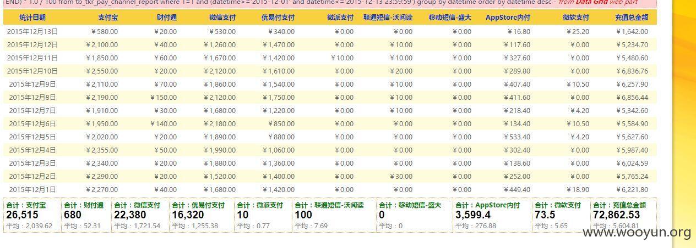
Task: Select the ¥18.90 微软支付 value
Action: (x=578, y=190)
